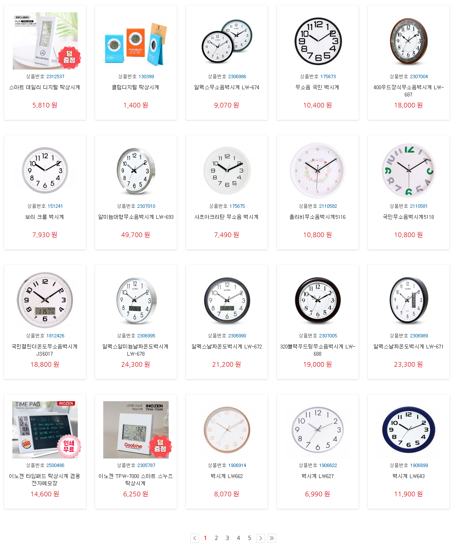The height and width of the screenshot is (552, 455).
Task: Select page 3 in pagination
Action: click(227, 538)
